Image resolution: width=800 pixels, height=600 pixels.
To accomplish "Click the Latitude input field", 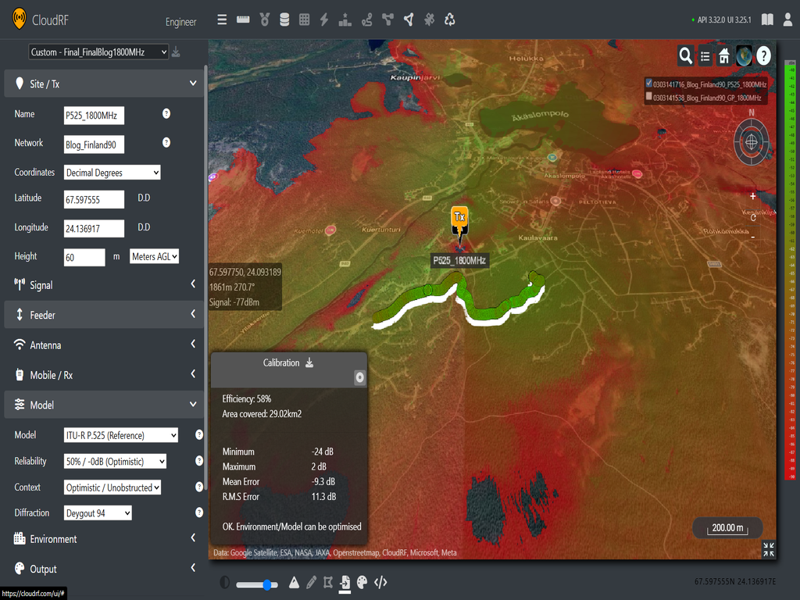I will (94, 199).
